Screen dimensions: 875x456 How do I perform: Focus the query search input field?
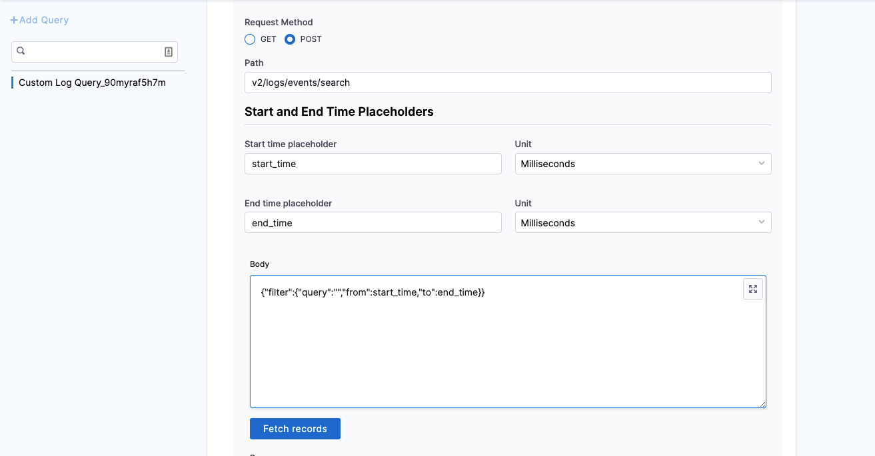click(93, 52)
